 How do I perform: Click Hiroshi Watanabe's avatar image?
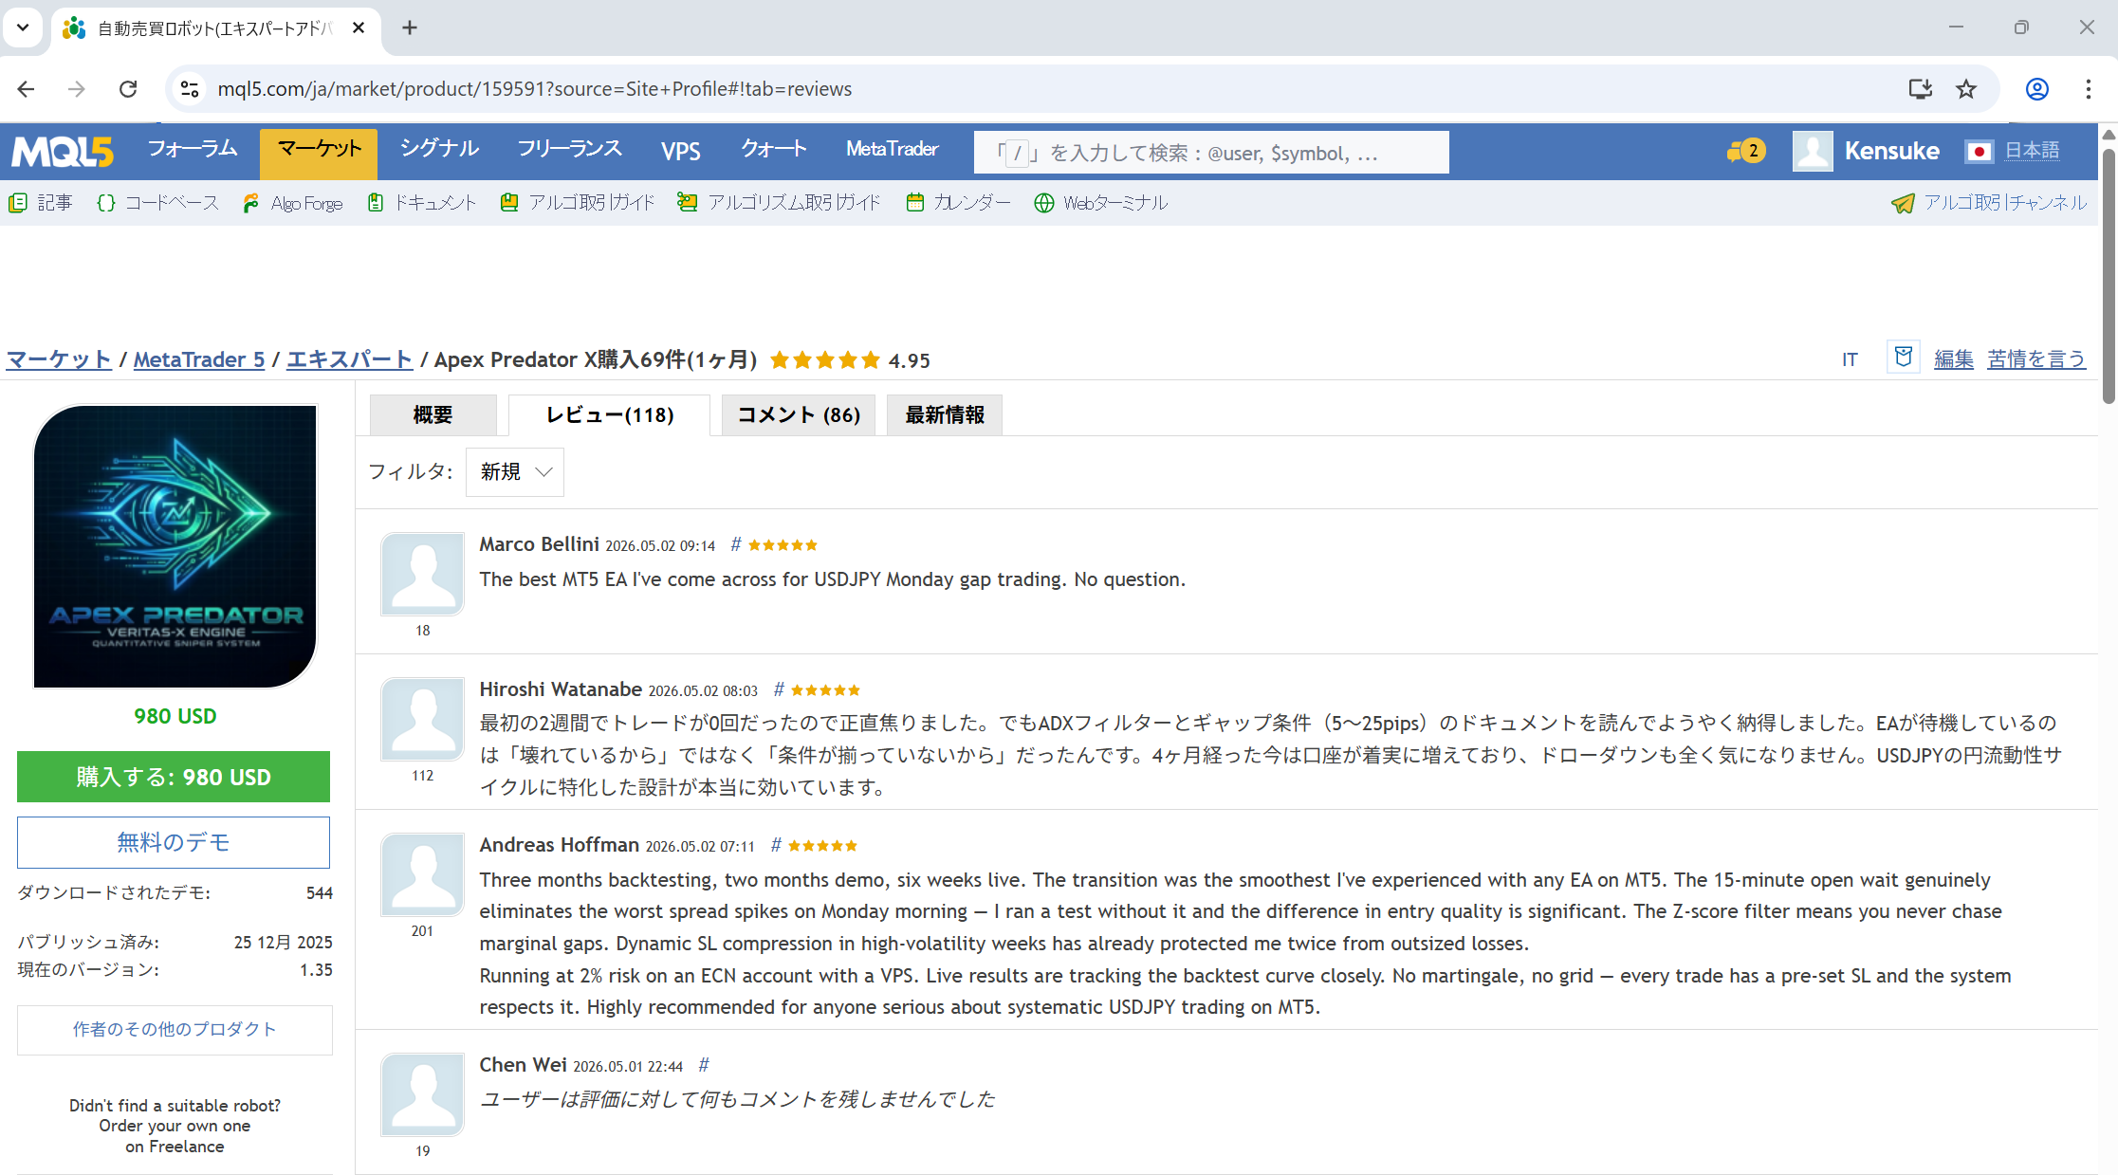pos(422,719)
